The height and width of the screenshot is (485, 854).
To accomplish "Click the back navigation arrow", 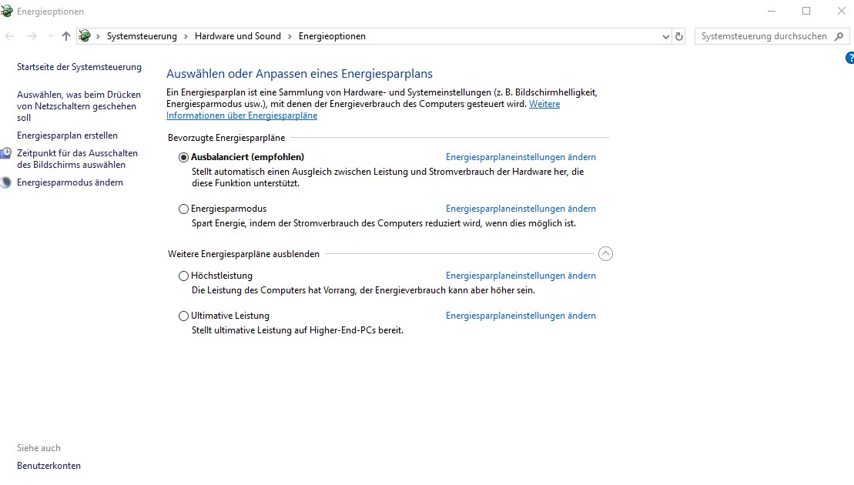I will [8, 35].
